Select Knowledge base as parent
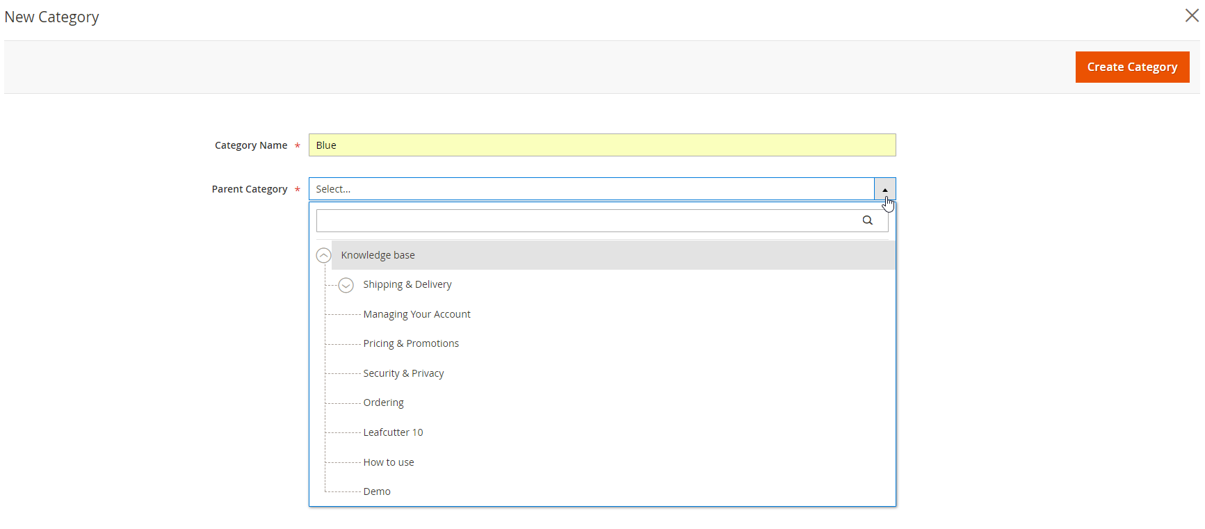Screen dimensions: 1205x529 613,255
